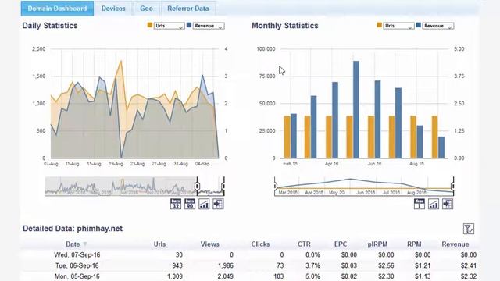The image size is (500, 281).
Task: Sort table by Clicks column
Action: 260,244
